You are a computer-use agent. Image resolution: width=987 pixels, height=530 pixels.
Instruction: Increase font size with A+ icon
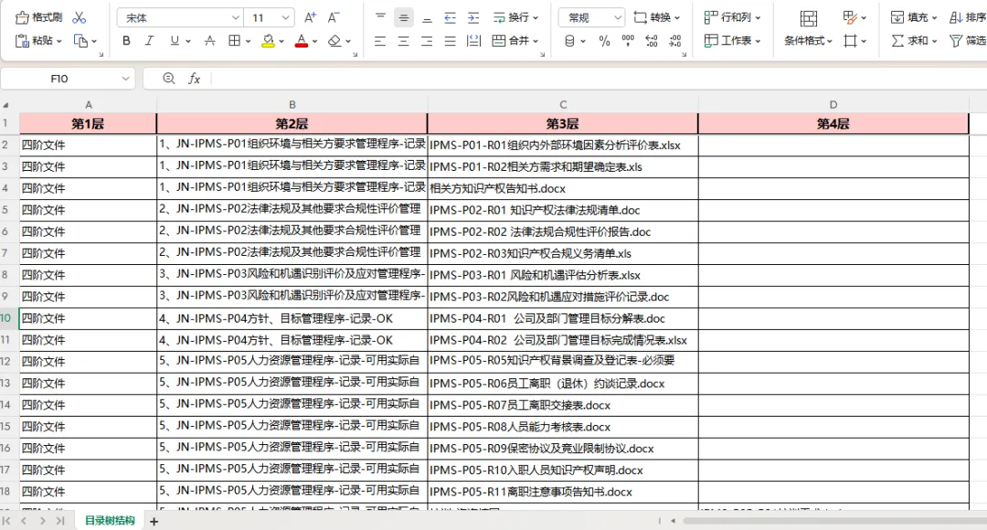click(x=310, y=17)
